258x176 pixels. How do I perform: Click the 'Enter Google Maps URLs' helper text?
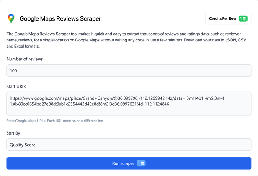(55, 121)
